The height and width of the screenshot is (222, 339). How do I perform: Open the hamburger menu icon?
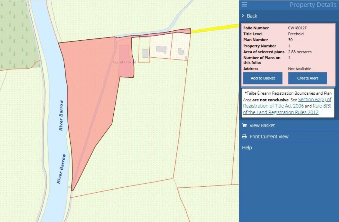(x=244, y=4)
